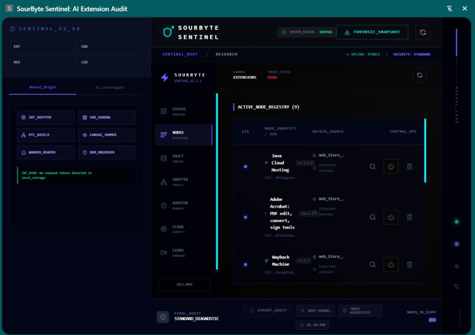
Task: Delete the Wayback Machine extension
Action: tap(410, 265)
